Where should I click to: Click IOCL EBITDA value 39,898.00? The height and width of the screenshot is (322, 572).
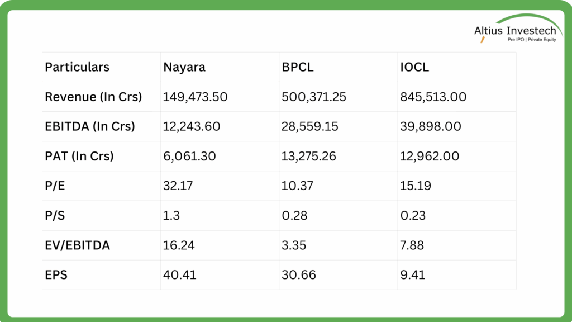(431, 126)
